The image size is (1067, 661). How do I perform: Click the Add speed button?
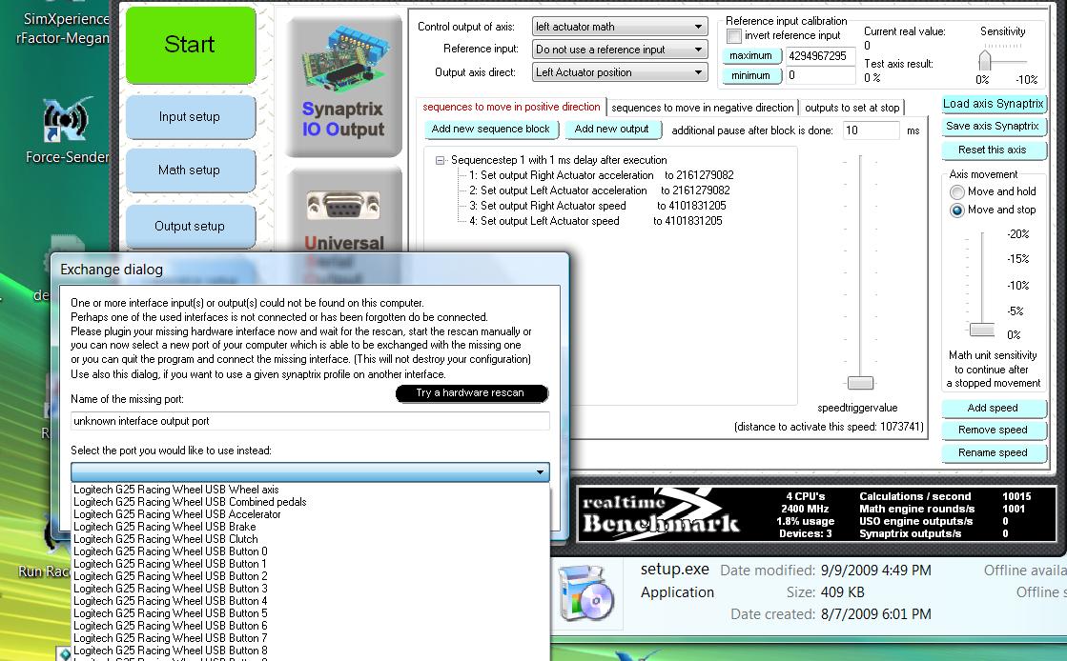pyautogui.click(x=994, y=408)
